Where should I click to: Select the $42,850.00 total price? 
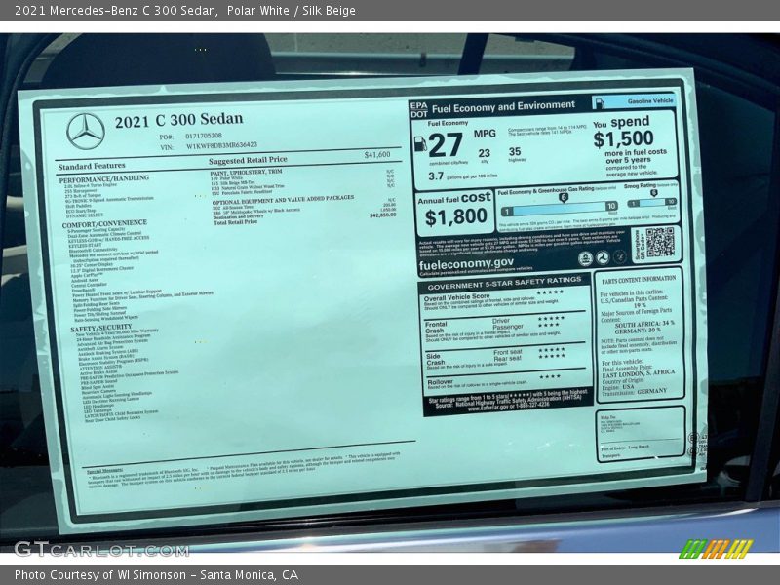(x=383, y=215)
